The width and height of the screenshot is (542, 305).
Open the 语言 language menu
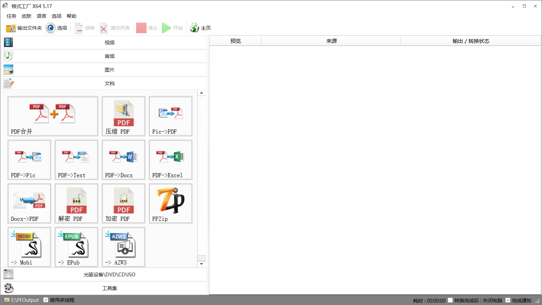(42, 16)
